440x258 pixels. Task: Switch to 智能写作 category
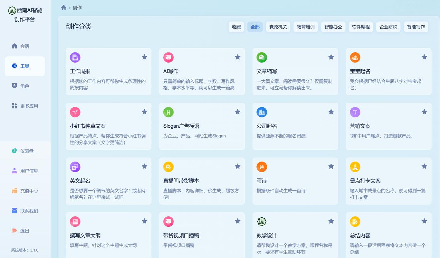pyautogui.click(x=416, y=27)
